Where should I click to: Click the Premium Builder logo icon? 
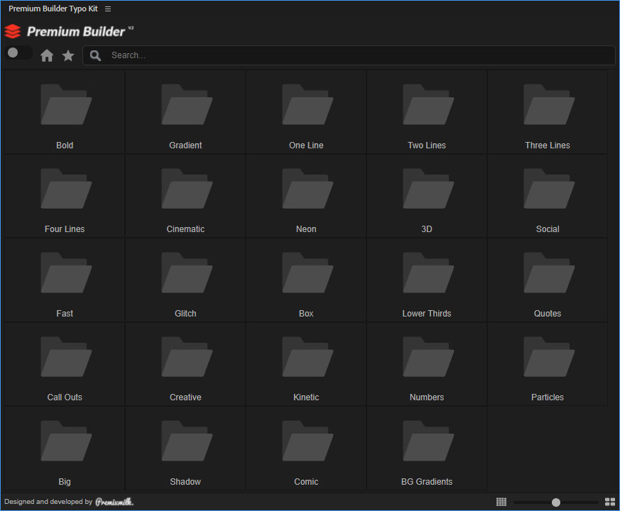click(13, 31)
